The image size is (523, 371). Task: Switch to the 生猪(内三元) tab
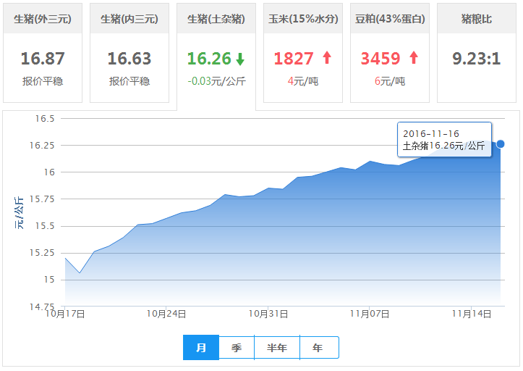pyautogui.click(x=129, y=19)
